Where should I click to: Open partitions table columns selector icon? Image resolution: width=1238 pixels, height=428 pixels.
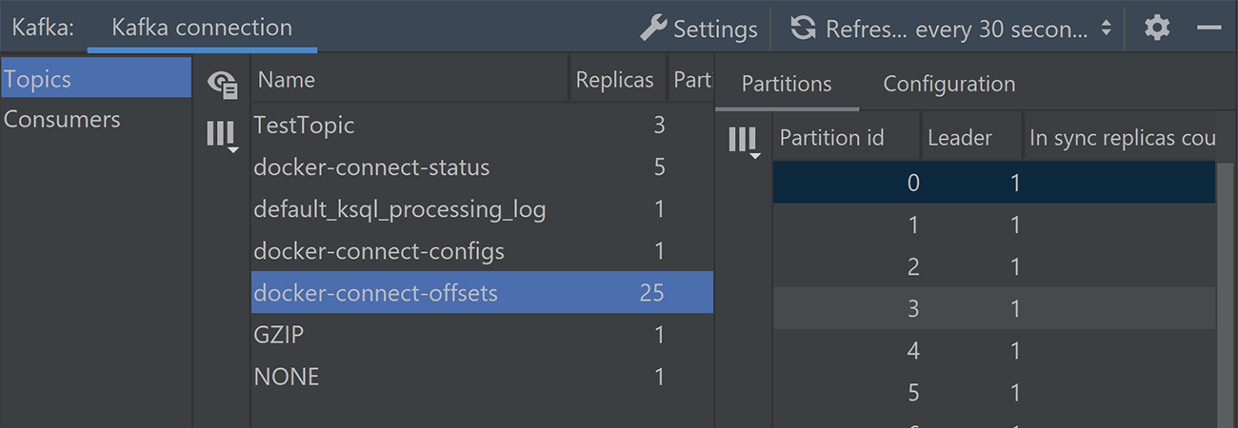(744, 143)
